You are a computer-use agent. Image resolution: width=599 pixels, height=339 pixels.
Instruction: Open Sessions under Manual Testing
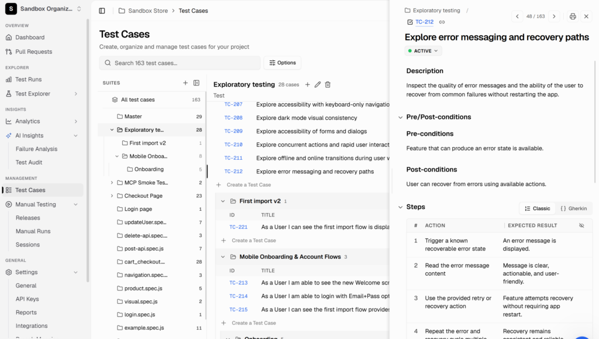point(27,245)
